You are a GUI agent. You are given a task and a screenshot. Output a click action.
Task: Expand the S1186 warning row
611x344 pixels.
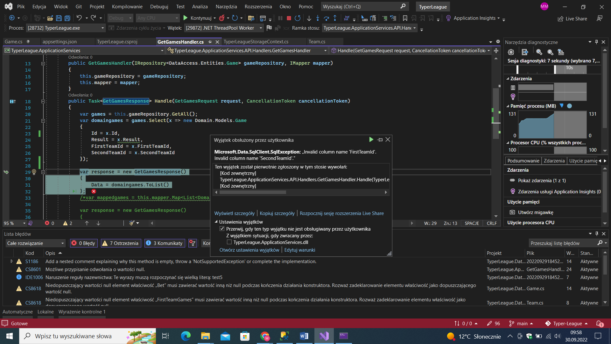click(x=12, y=261)
